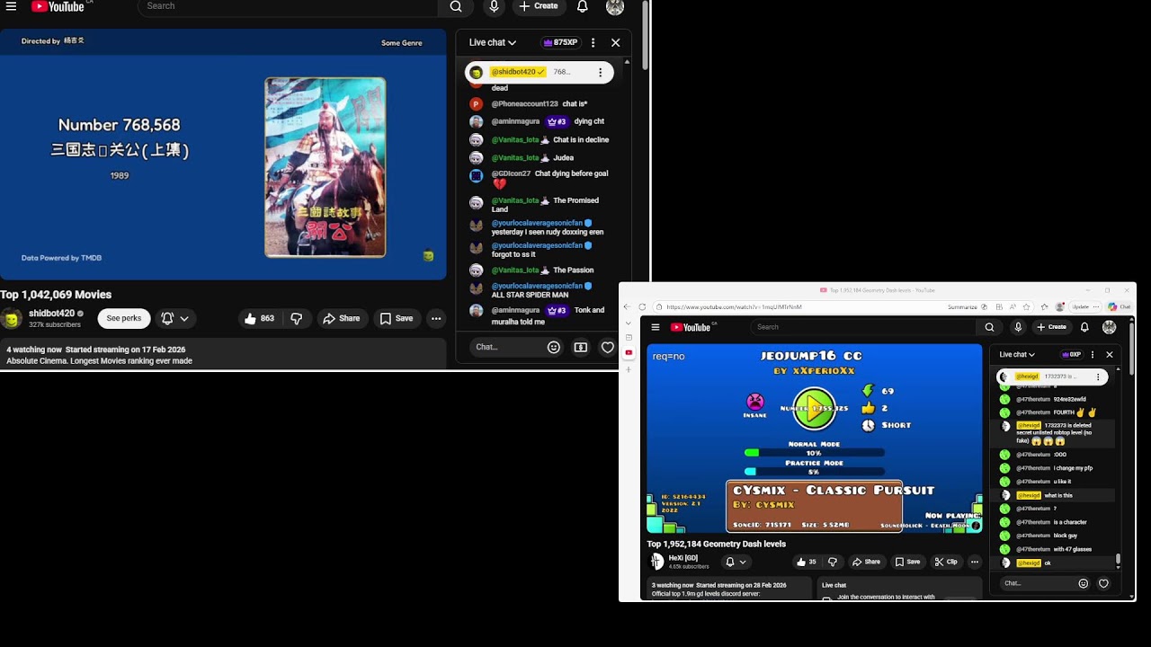Open the account avatar in the left window header
The image size is (1151, 647).
(615, 7)
